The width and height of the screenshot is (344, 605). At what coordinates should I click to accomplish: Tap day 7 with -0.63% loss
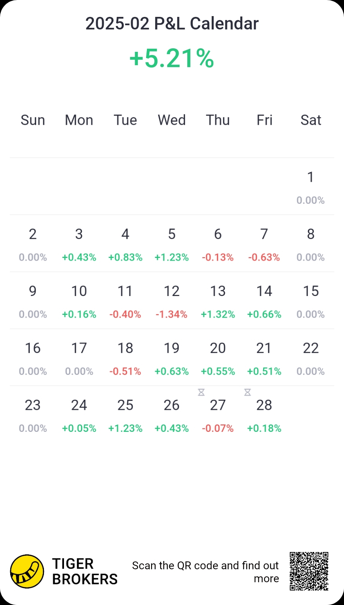(264, 244)
